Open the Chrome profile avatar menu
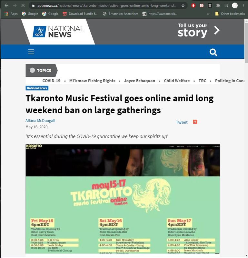Viewport: 248px width, 258px height. click(x=235, y=5)
